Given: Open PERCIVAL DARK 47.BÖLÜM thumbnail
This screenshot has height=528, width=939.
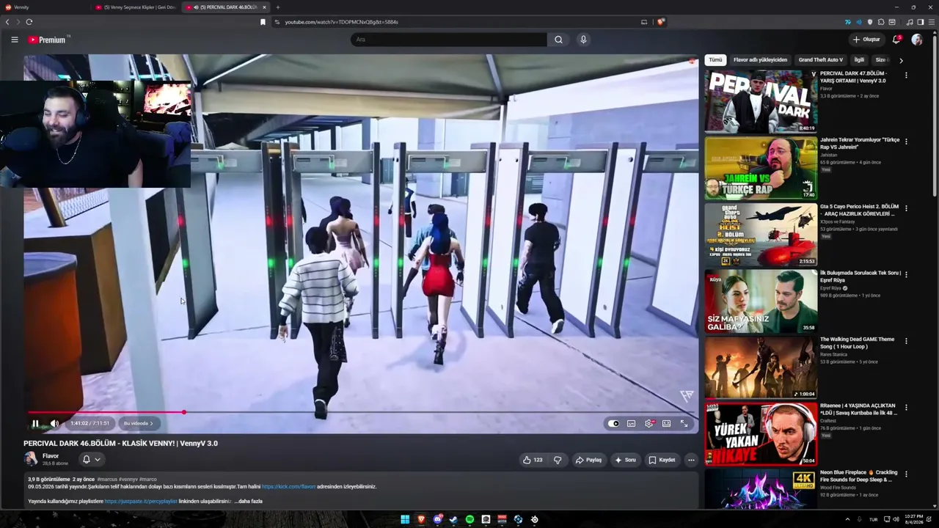Looking at the screenshot, I should (761, 101).
